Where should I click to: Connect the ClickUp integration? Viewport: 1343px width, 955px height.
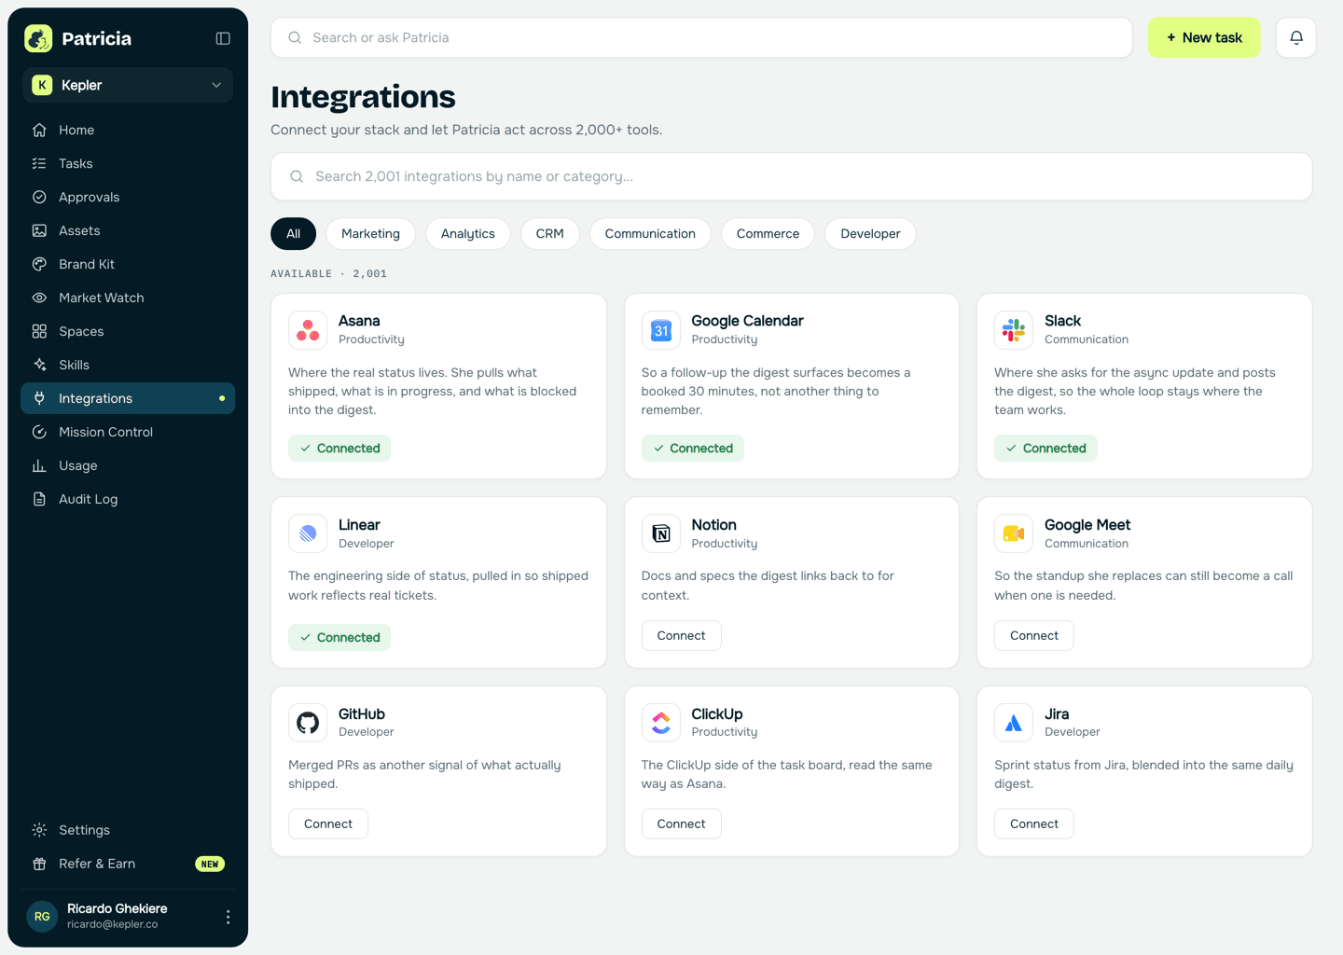pos(682,824)
